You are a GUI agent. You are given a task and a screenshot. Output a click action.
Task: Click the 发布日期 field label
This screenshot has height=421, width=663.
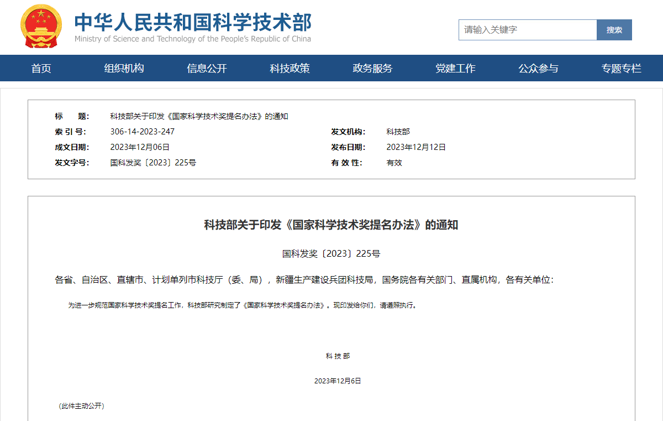click(348, 147)
